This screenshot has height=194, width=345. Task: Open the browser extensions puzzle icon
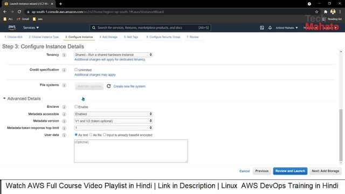click(326, 12)
